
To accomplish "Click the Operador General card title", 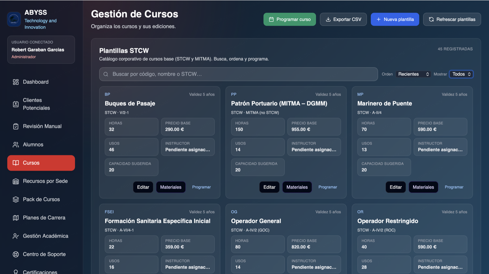I will [256, 221].
